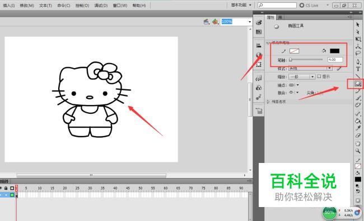The width and height of the screenshot is (364, 221).
Task: Select the Bone tool
Action: click(x=358, y=113)
